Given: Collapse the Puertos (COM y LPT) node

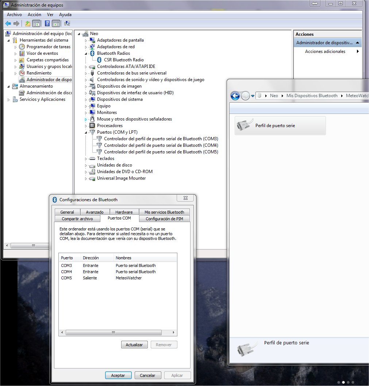Looking at the screenshot, I should [87, 132].
